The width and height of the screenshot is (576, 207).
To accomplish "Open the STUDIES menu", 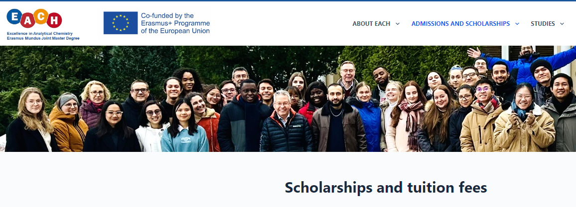I will (x=543, y=24).
